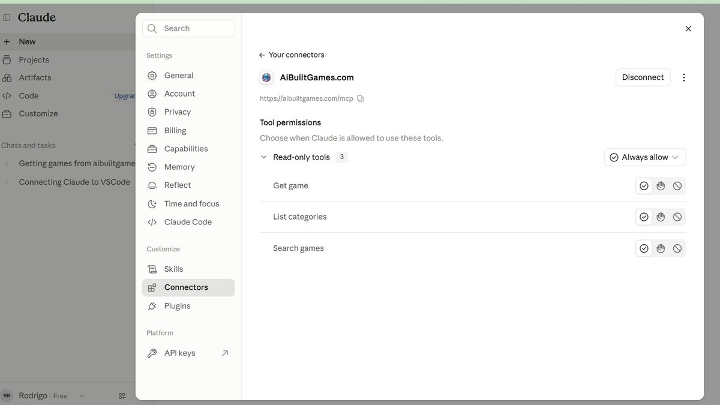The image size is (720, 405).
Task: Select the Connectors settings item
Action: 188,287
